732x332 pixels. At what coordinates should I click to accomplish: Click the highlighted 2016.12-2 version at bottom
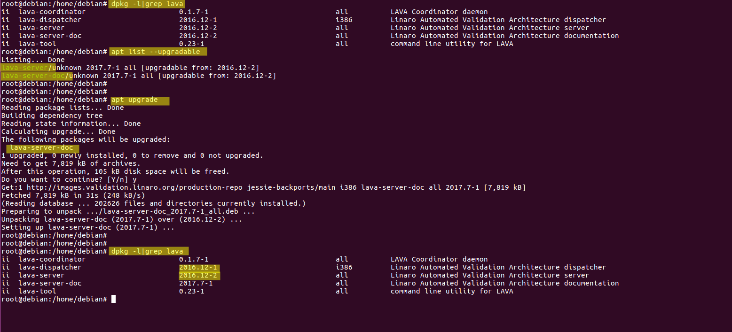coord(198,275)
